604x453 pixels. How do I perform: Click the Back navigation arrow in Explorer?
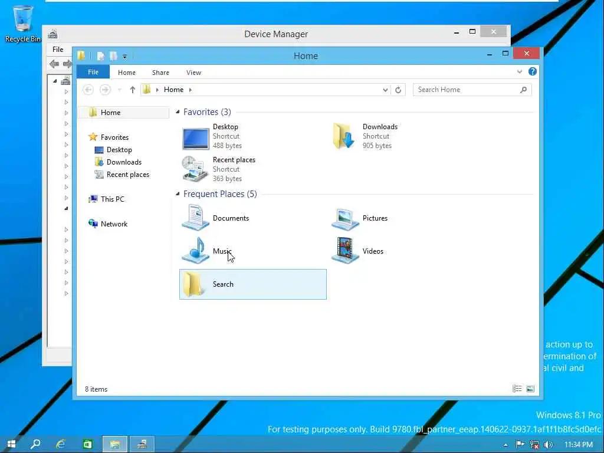88,90
